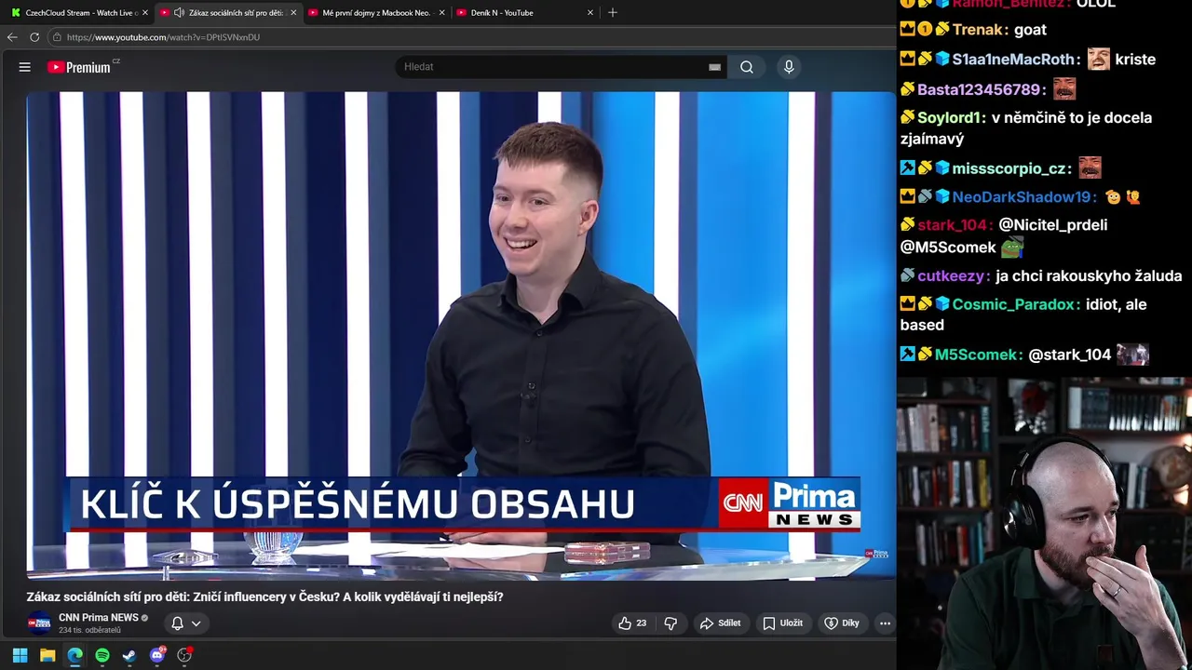Like the video (23 likes)

point(632,623)
